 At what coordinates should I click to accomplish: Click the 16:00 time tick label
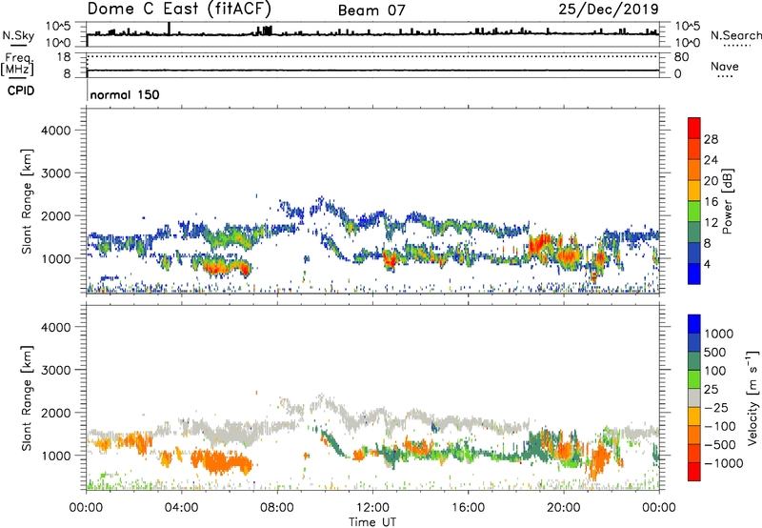click(x=468, y=508)
